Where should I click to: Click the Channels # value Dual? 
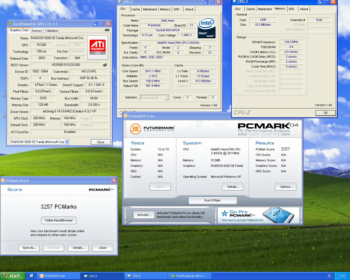pyautogui.click(x=319, y=20)
